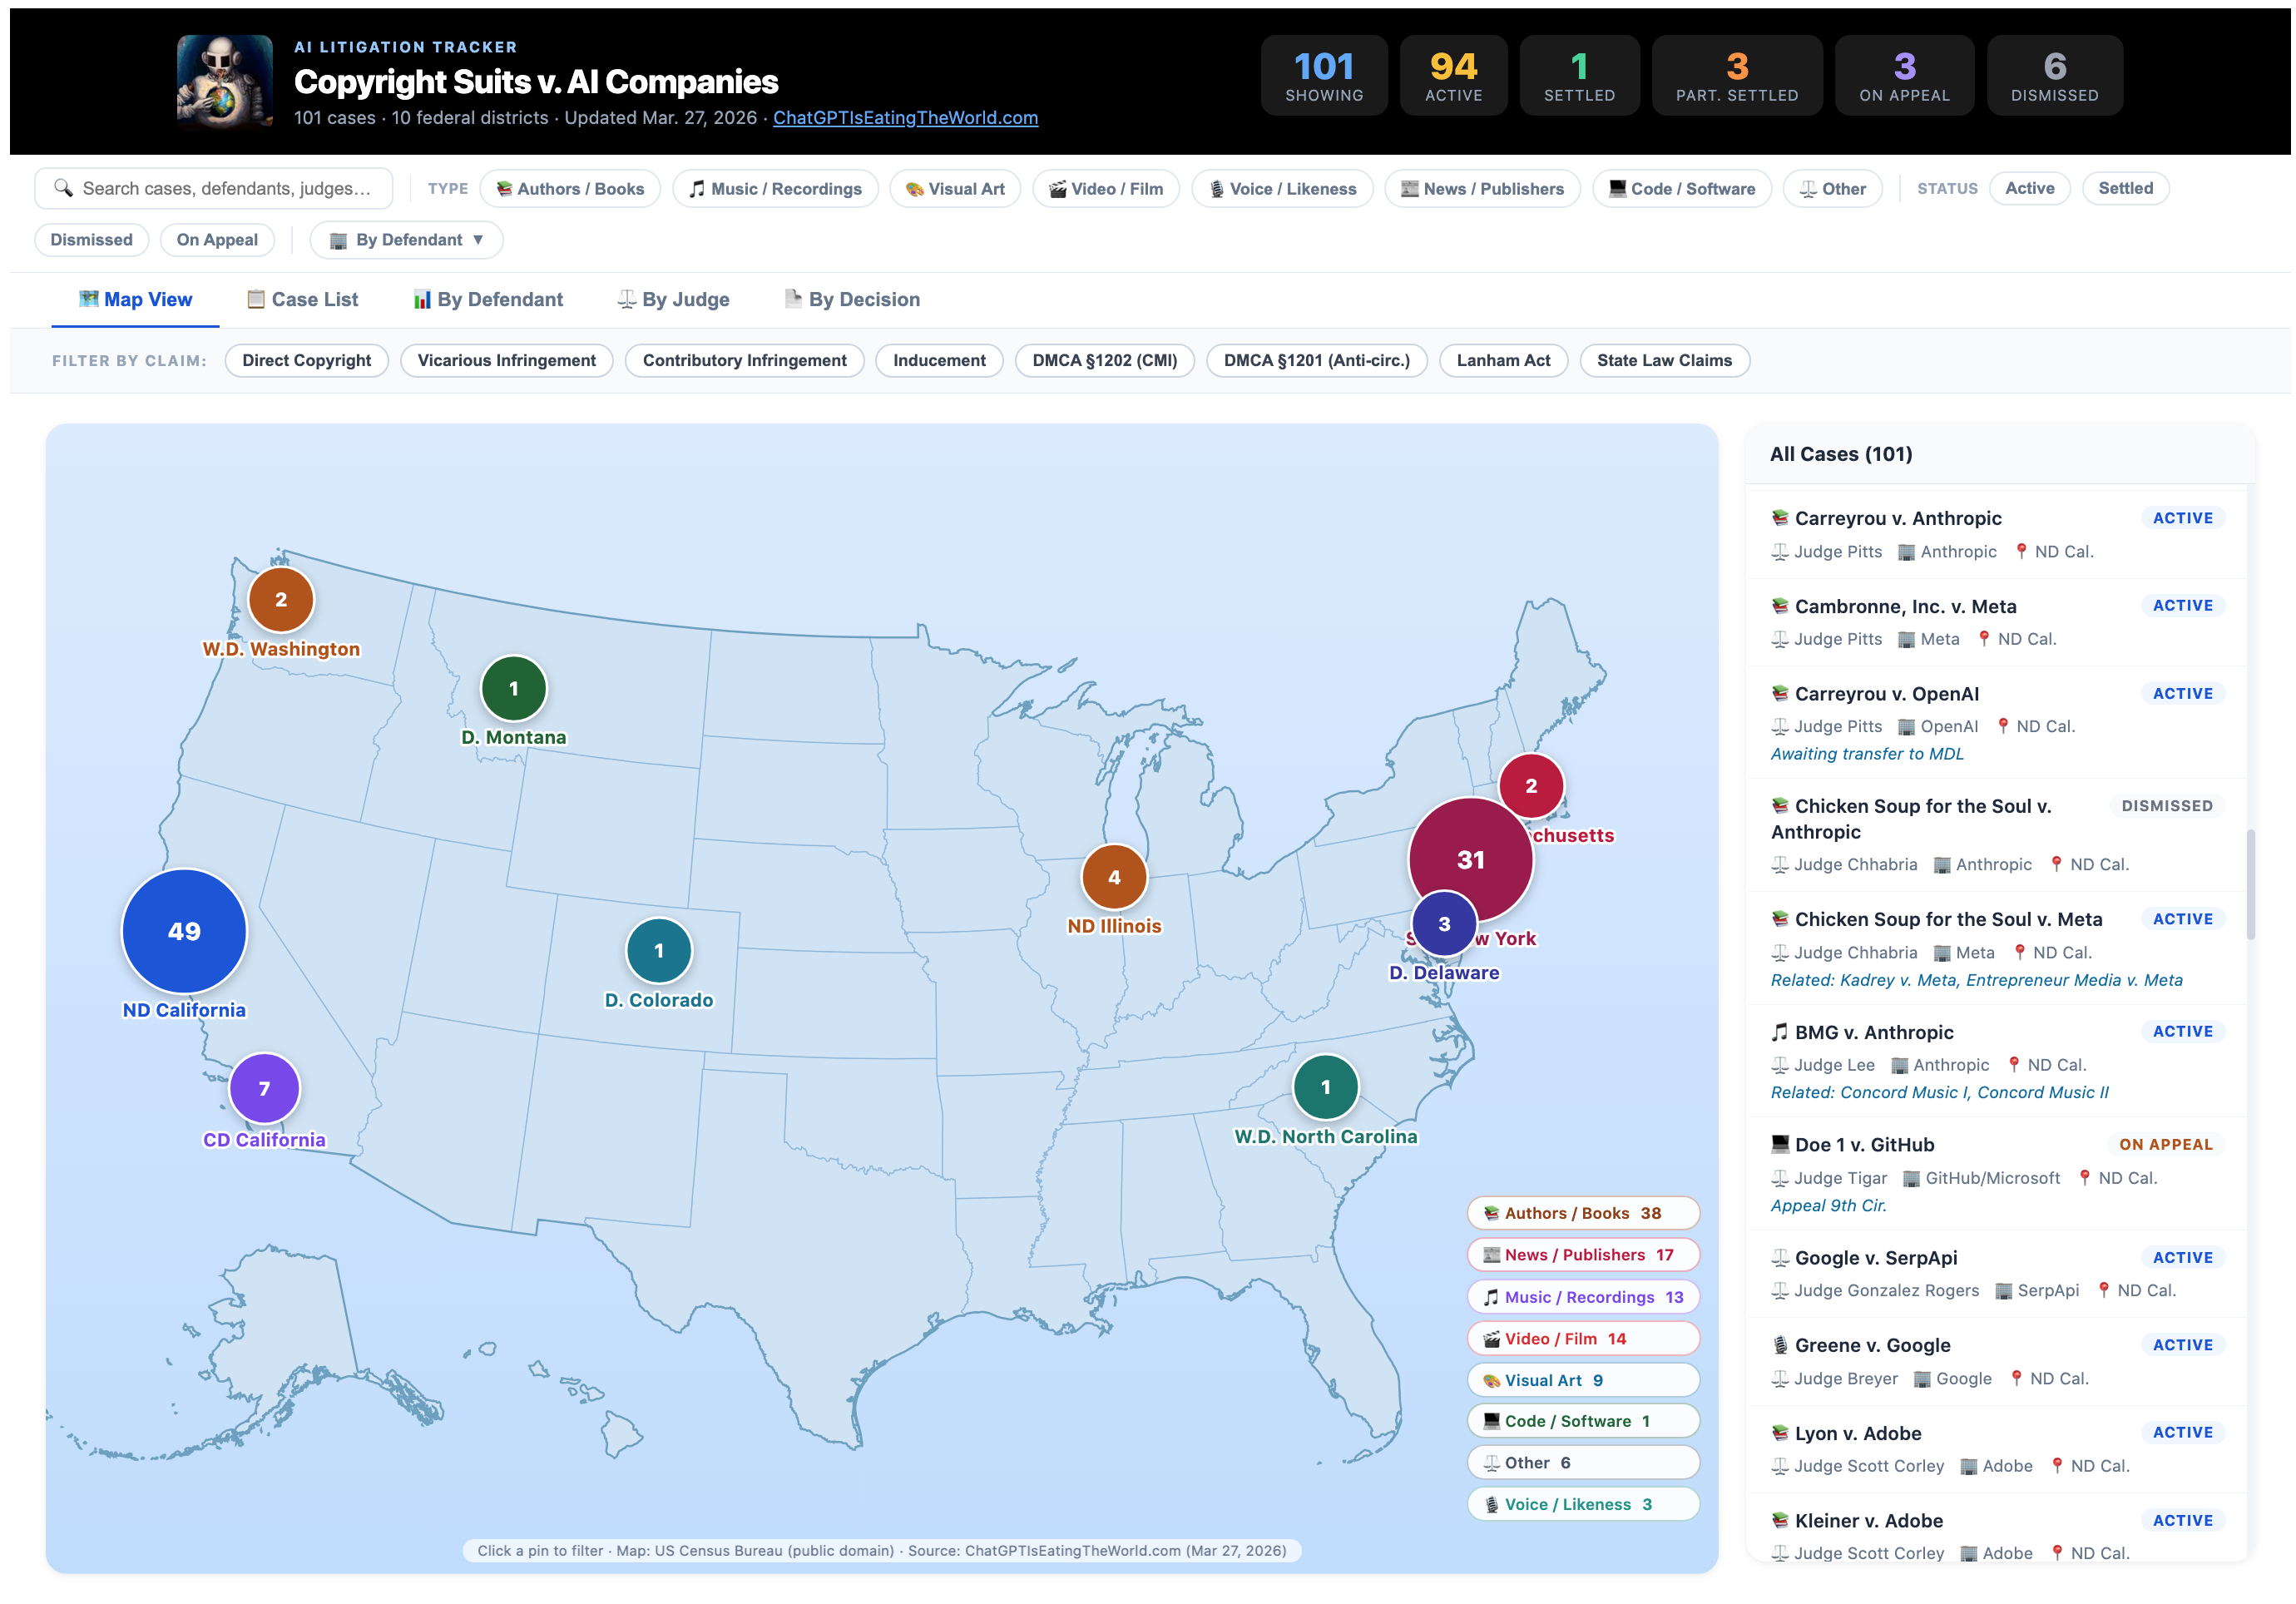Toggle the Other type filter chip
Viewport: 2296px width, 1604px height.
point(1833,188)
